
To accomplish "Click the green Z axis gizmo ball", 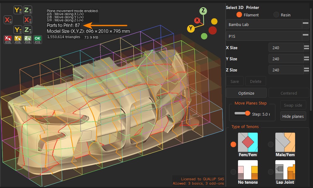I will pyautogui.click(x=203, y=11).
